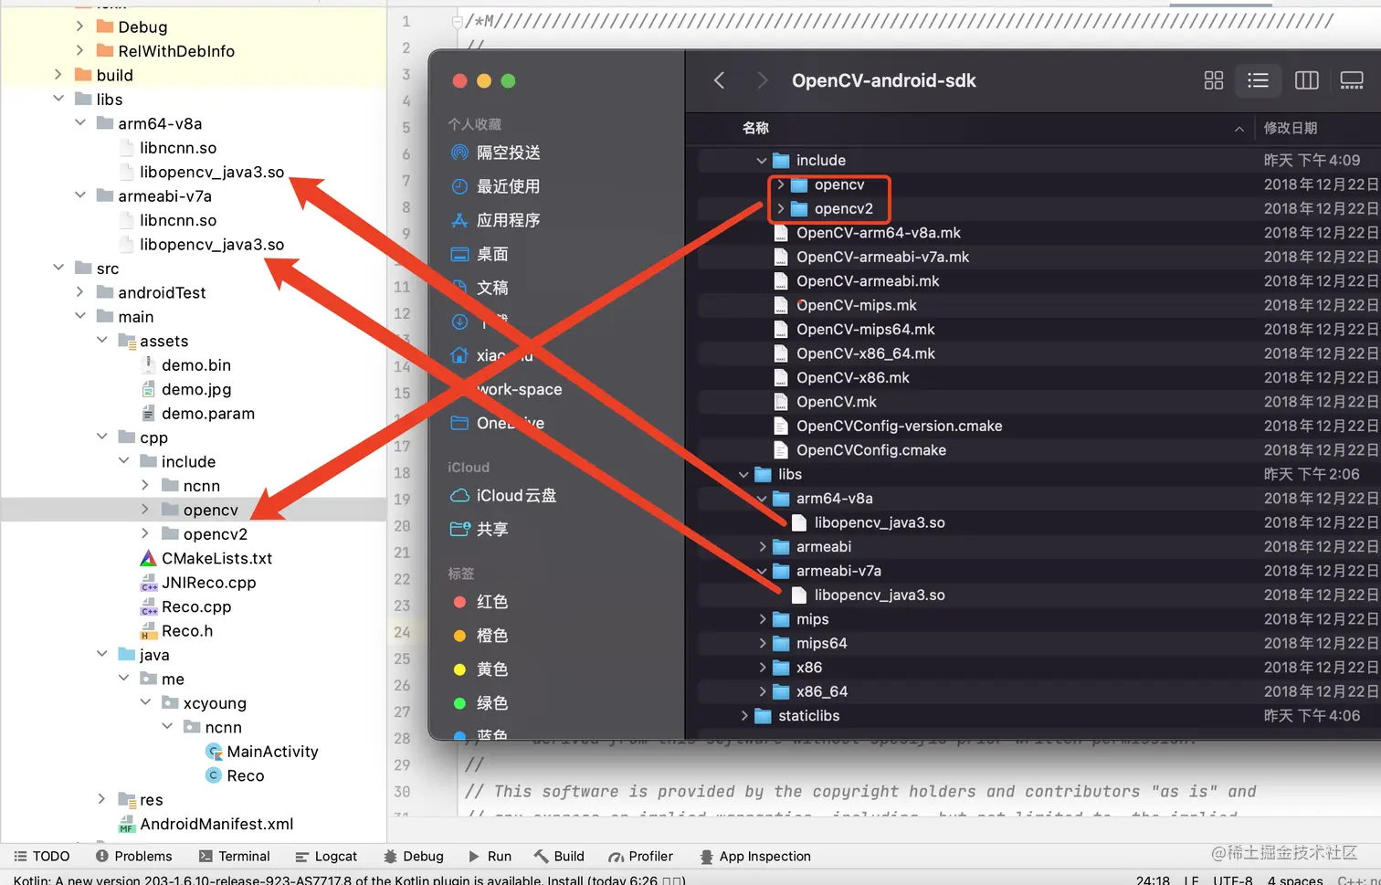This screenshot has width=1381, height=885.
Task: Switch Finder to icon grid view
Action: [x=1213, y=80]
